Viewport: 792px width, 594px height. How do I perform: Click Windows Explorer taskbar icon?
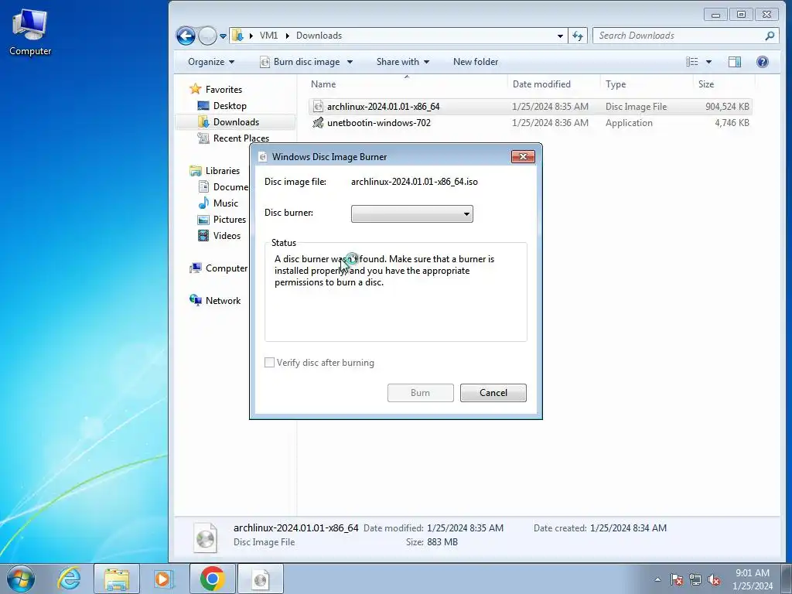coord(117,579)
